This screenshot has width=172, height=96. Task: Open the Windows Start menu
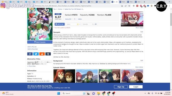[59, 93]
